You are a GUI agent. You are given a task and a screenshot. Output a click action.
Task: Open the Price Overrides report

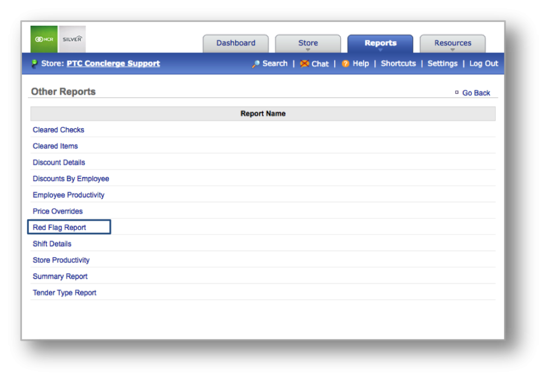coord(57,211)
